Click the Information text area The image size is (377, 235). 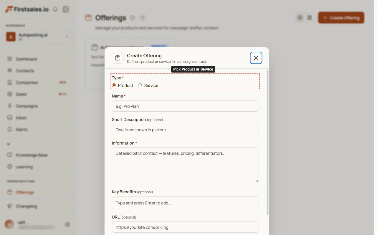coord(185,165)
